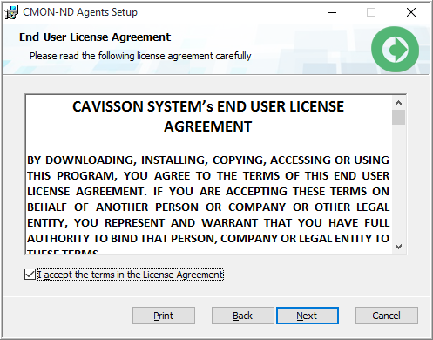Click the 'End-User License Agreement' heading

(x=95, y=37)
